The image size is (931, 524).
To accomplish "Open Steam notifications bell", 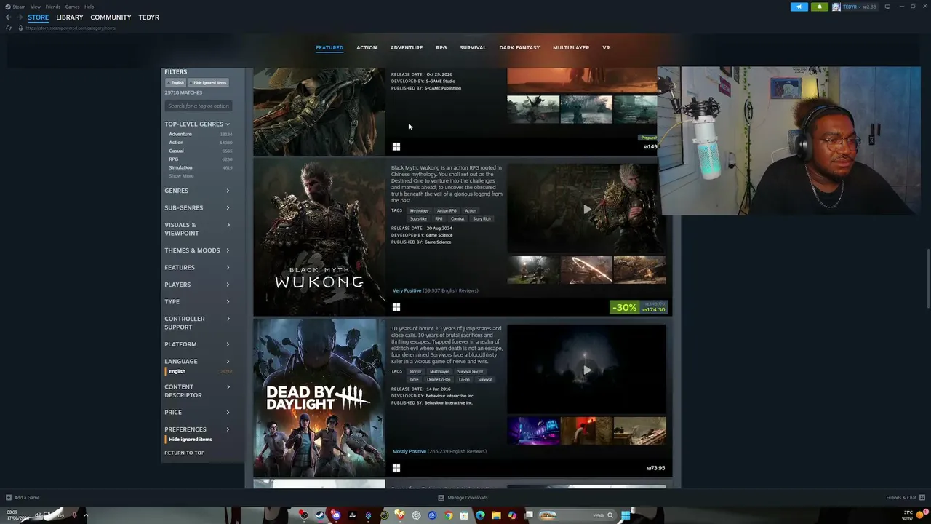I will pos(819,7).
